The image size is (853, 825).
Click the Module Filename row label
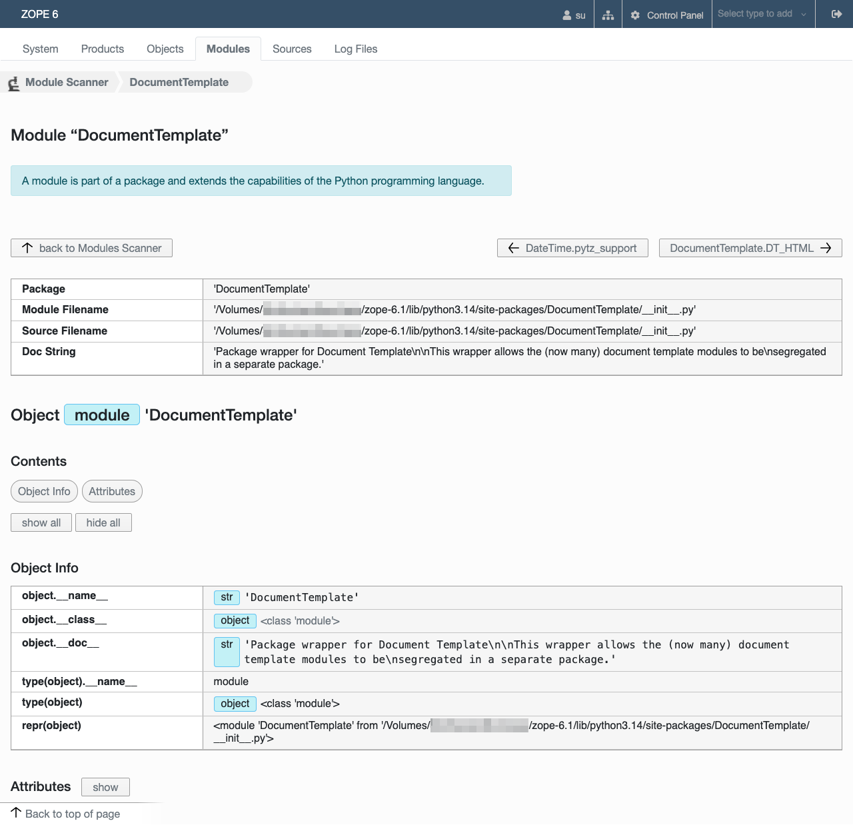[65, 309]
